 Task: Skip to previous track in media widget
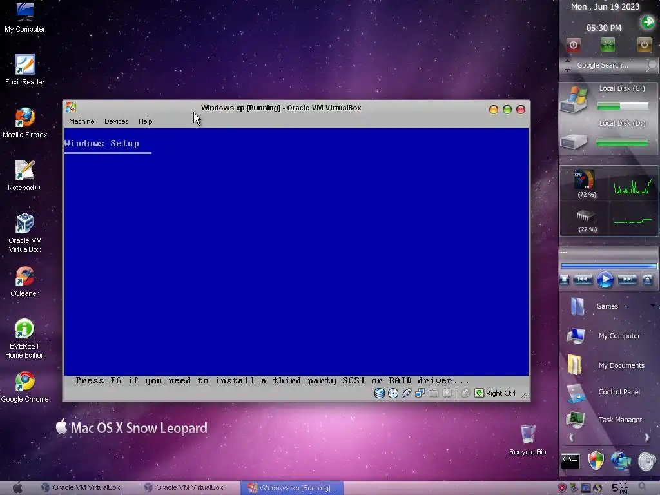[x=583, y=280]
